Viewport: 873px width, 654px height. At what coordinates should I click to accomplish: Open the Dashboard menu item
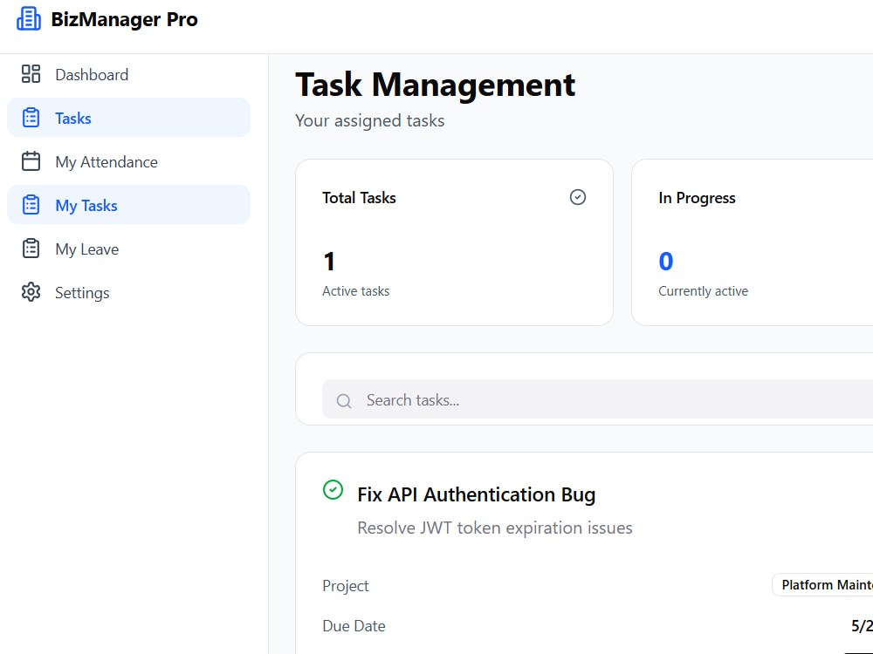(128, 74)
